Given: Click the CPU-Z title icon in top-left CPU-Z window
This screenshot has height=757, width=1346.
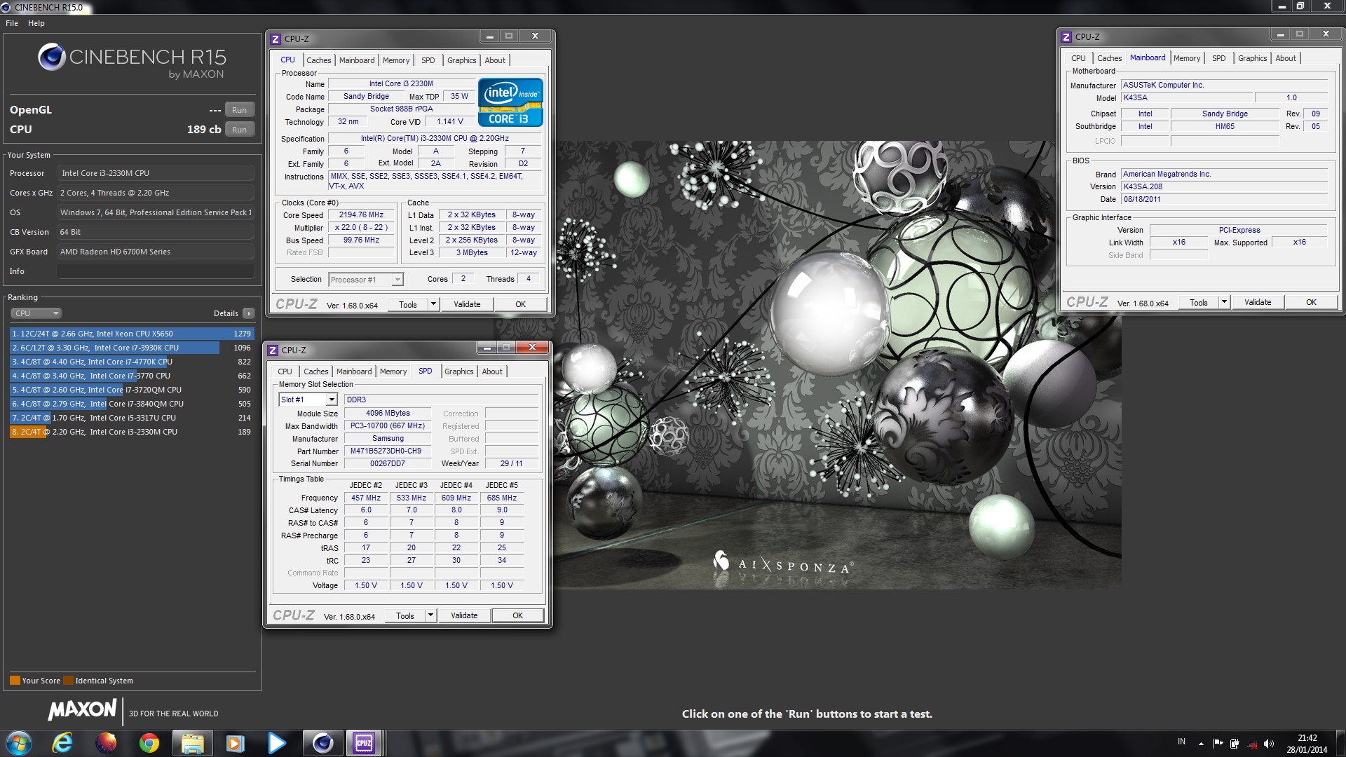Looking at the screenshot, I should (276, 39).
